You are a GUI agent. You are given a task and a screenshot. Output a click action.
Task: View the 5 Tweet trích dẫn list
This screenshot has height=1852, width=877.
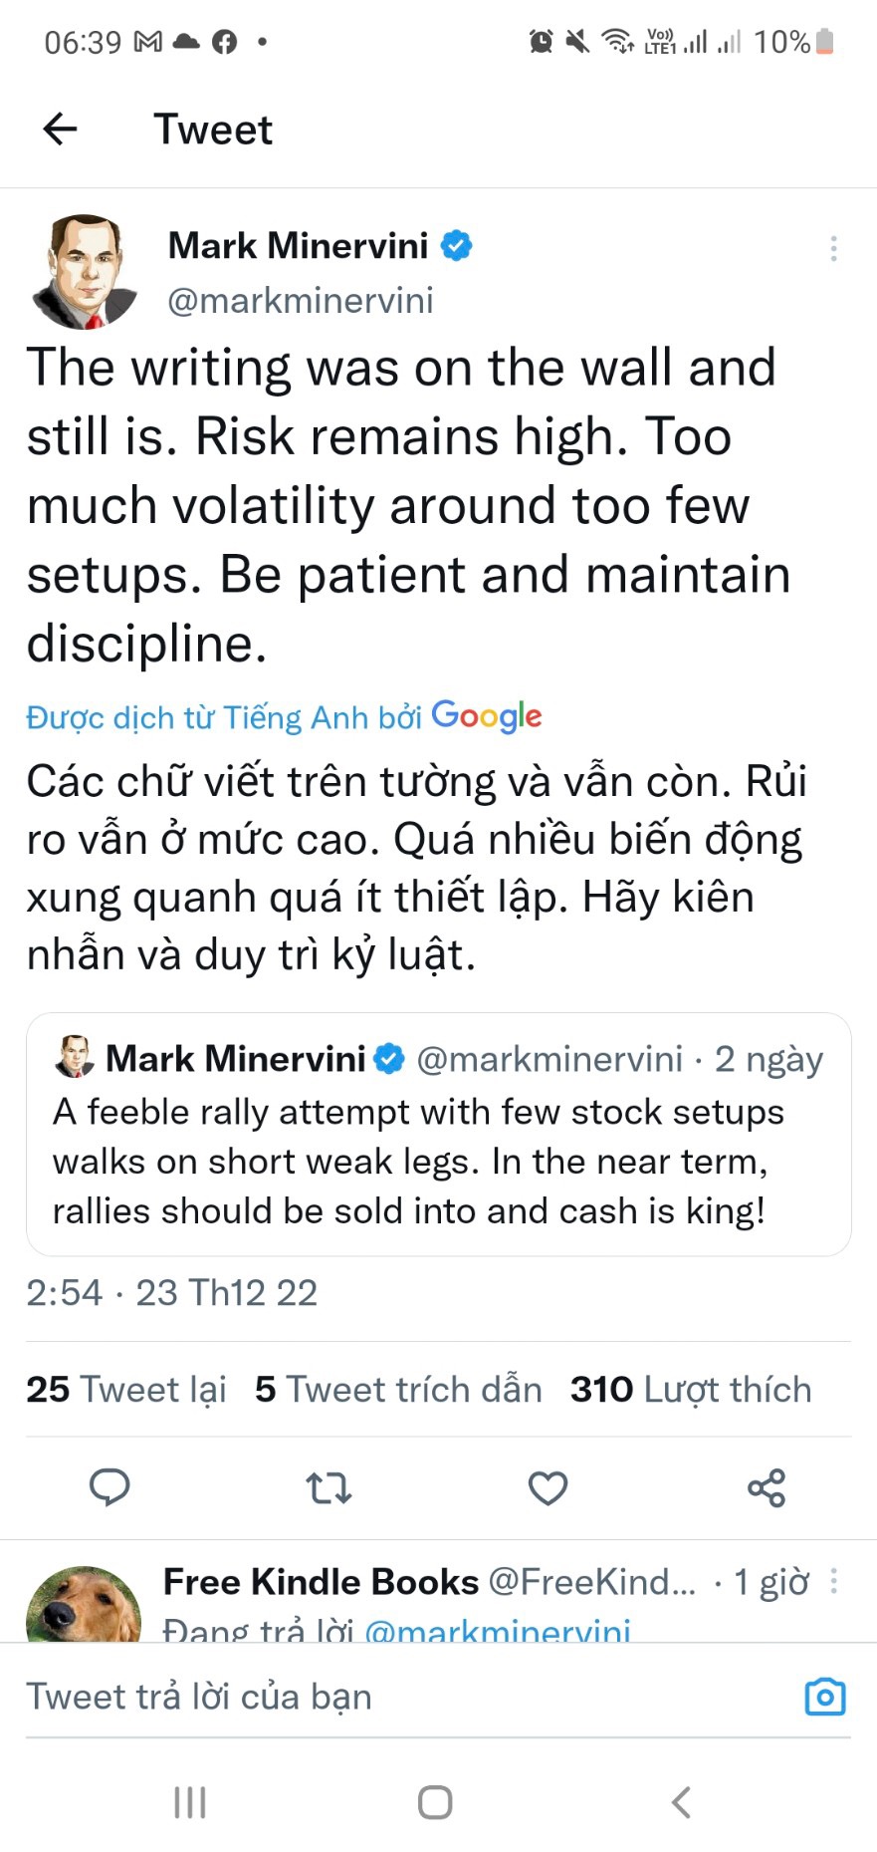398,1389
